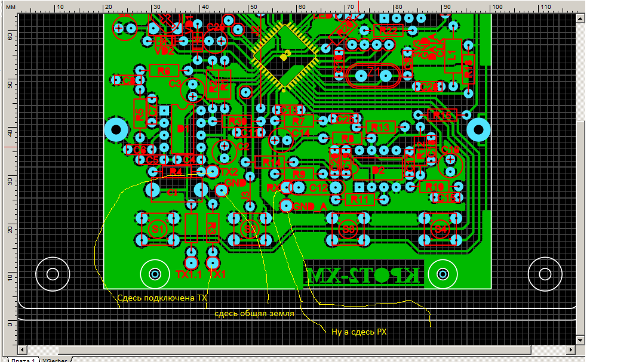Screen dimensions: 639x362
Task: Click the square QFP chip center
Action: [x=285, y=55]
